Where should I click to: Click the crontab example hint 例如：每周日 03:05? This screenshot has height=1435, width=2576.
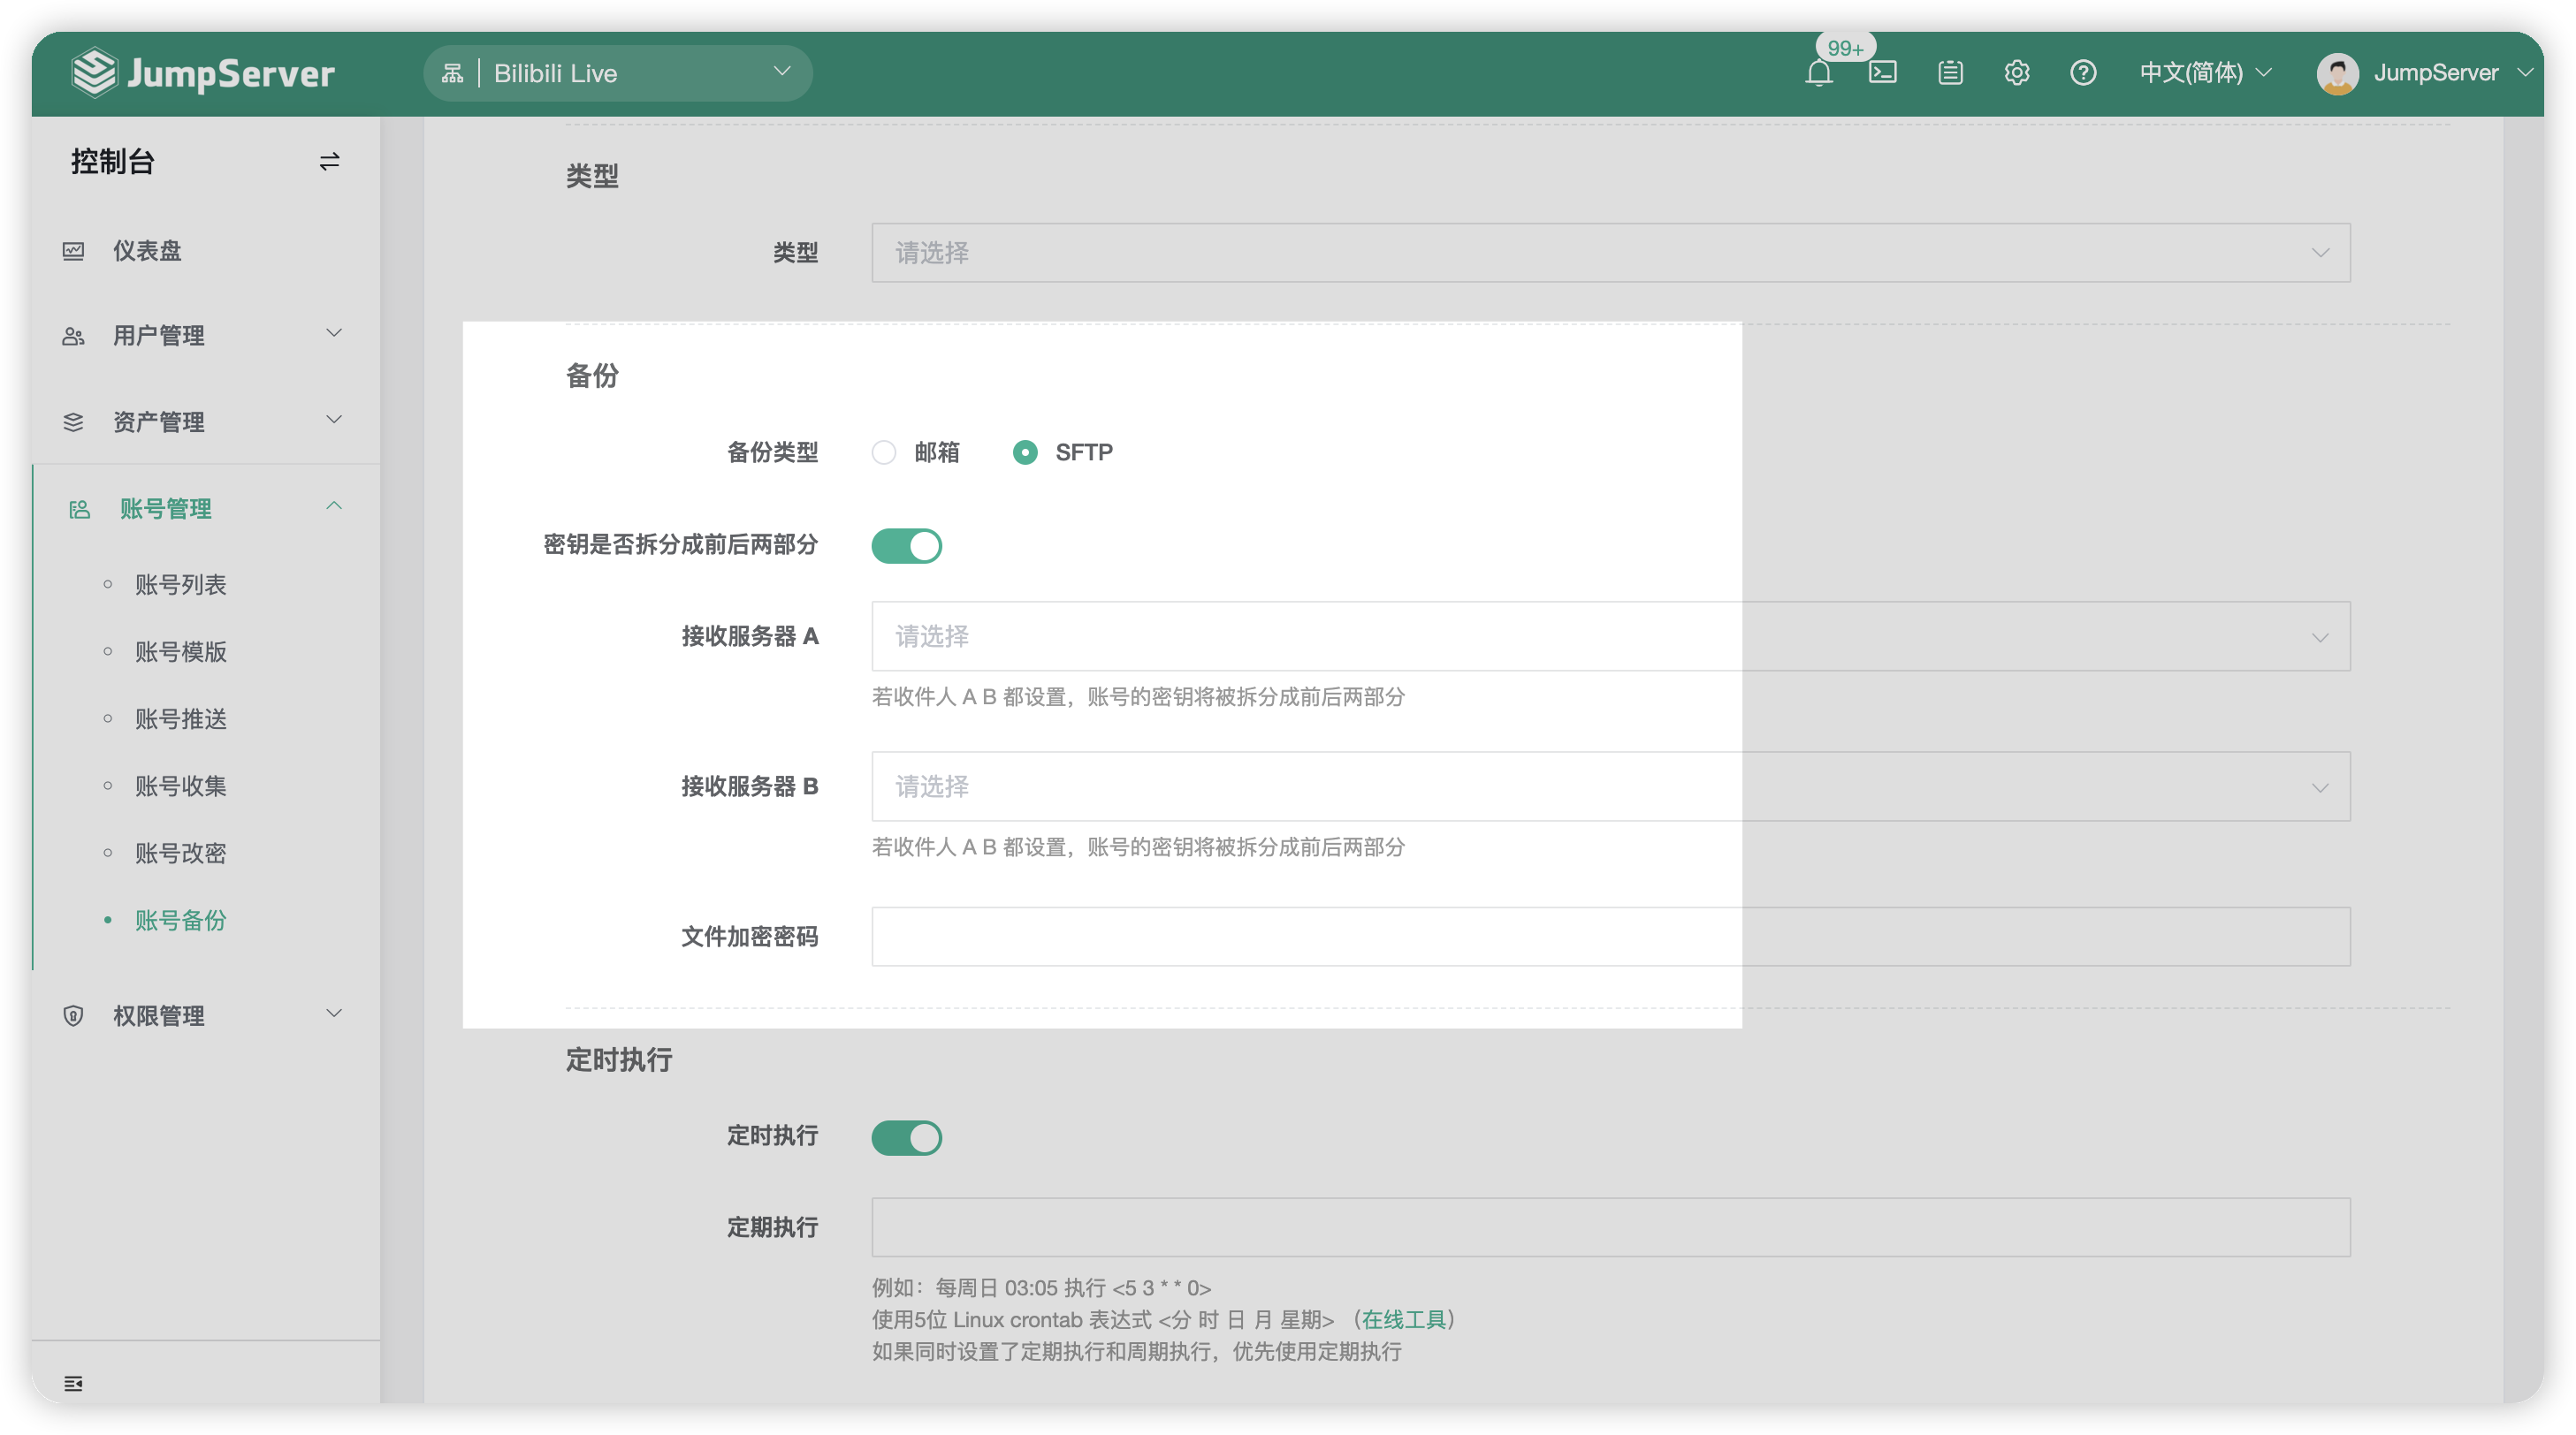click(1041, 1287)
